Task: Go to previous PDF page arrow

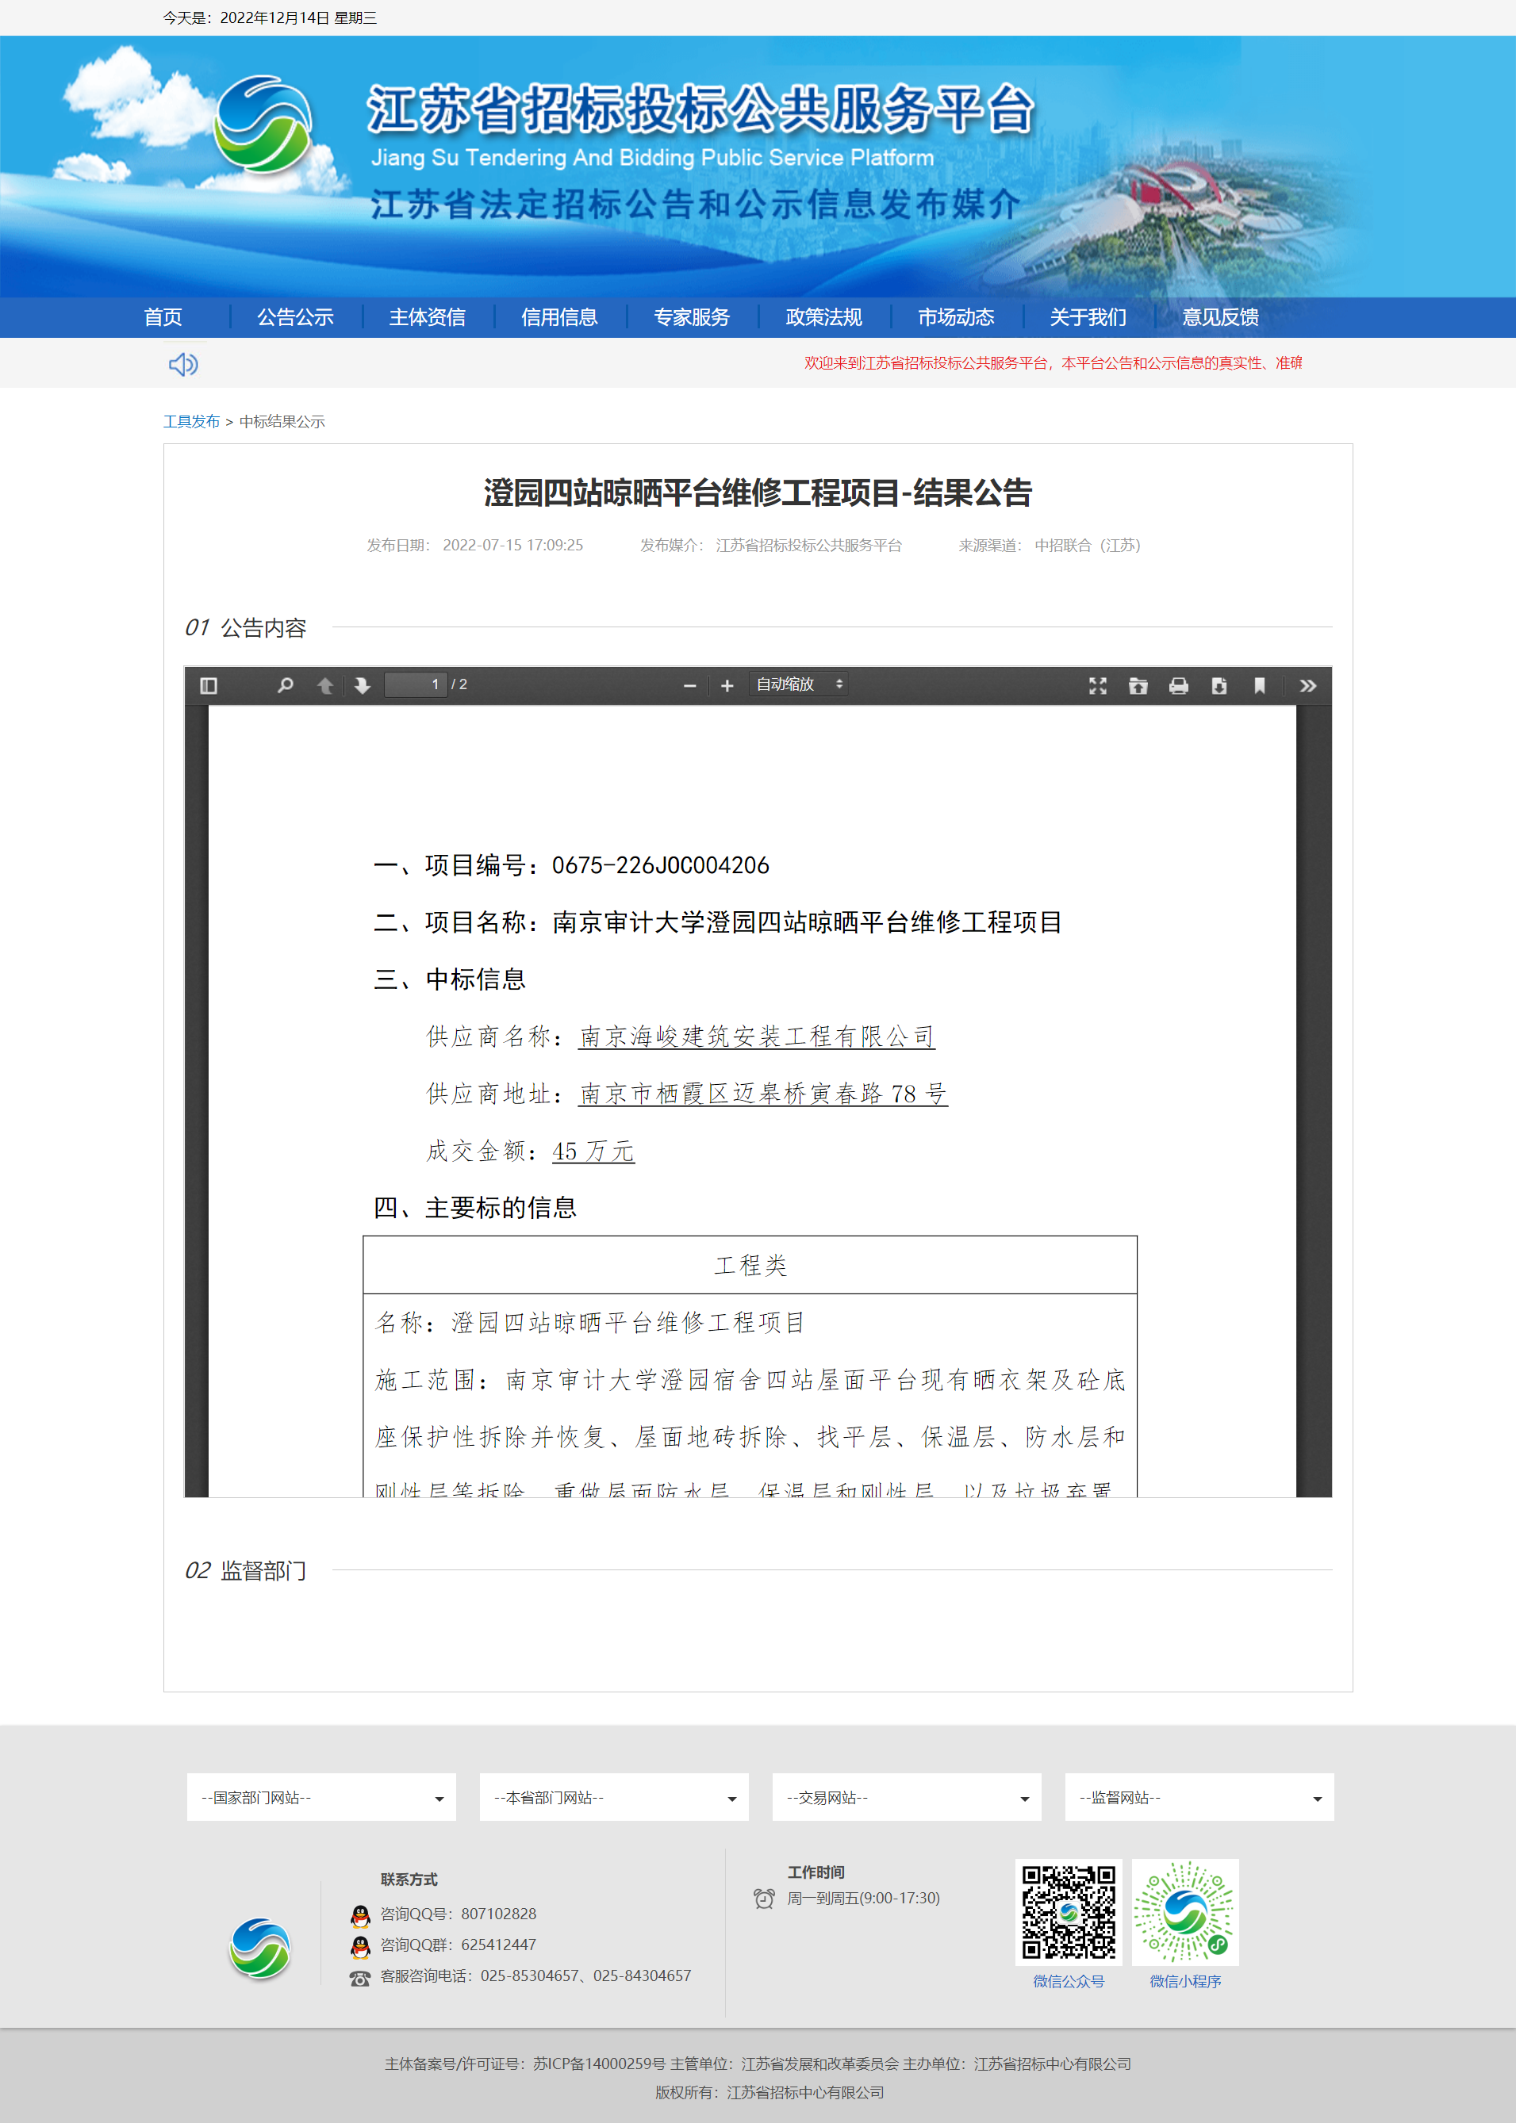Action: point(325,686)
